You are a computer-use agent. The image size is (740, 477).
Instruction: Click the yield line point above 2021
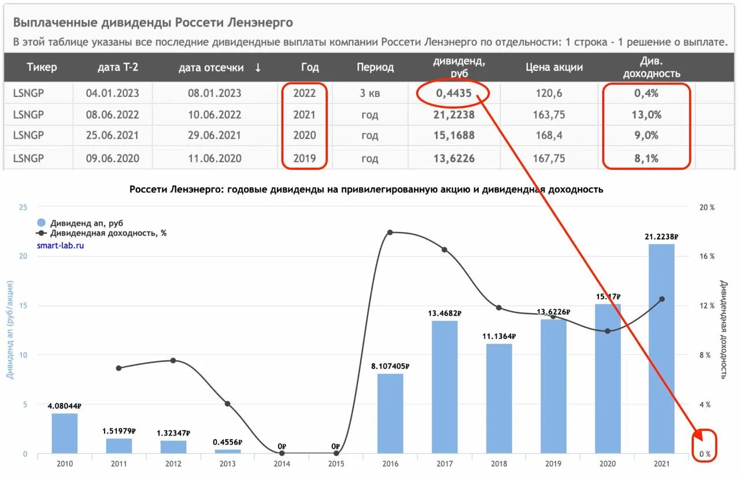click(661, 299)
